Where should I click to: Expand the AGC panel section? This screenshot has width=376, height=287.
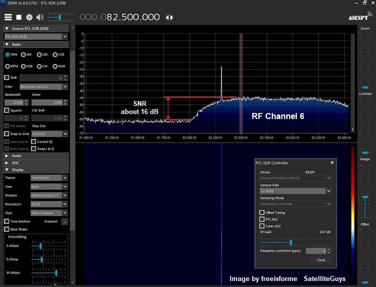17,162
